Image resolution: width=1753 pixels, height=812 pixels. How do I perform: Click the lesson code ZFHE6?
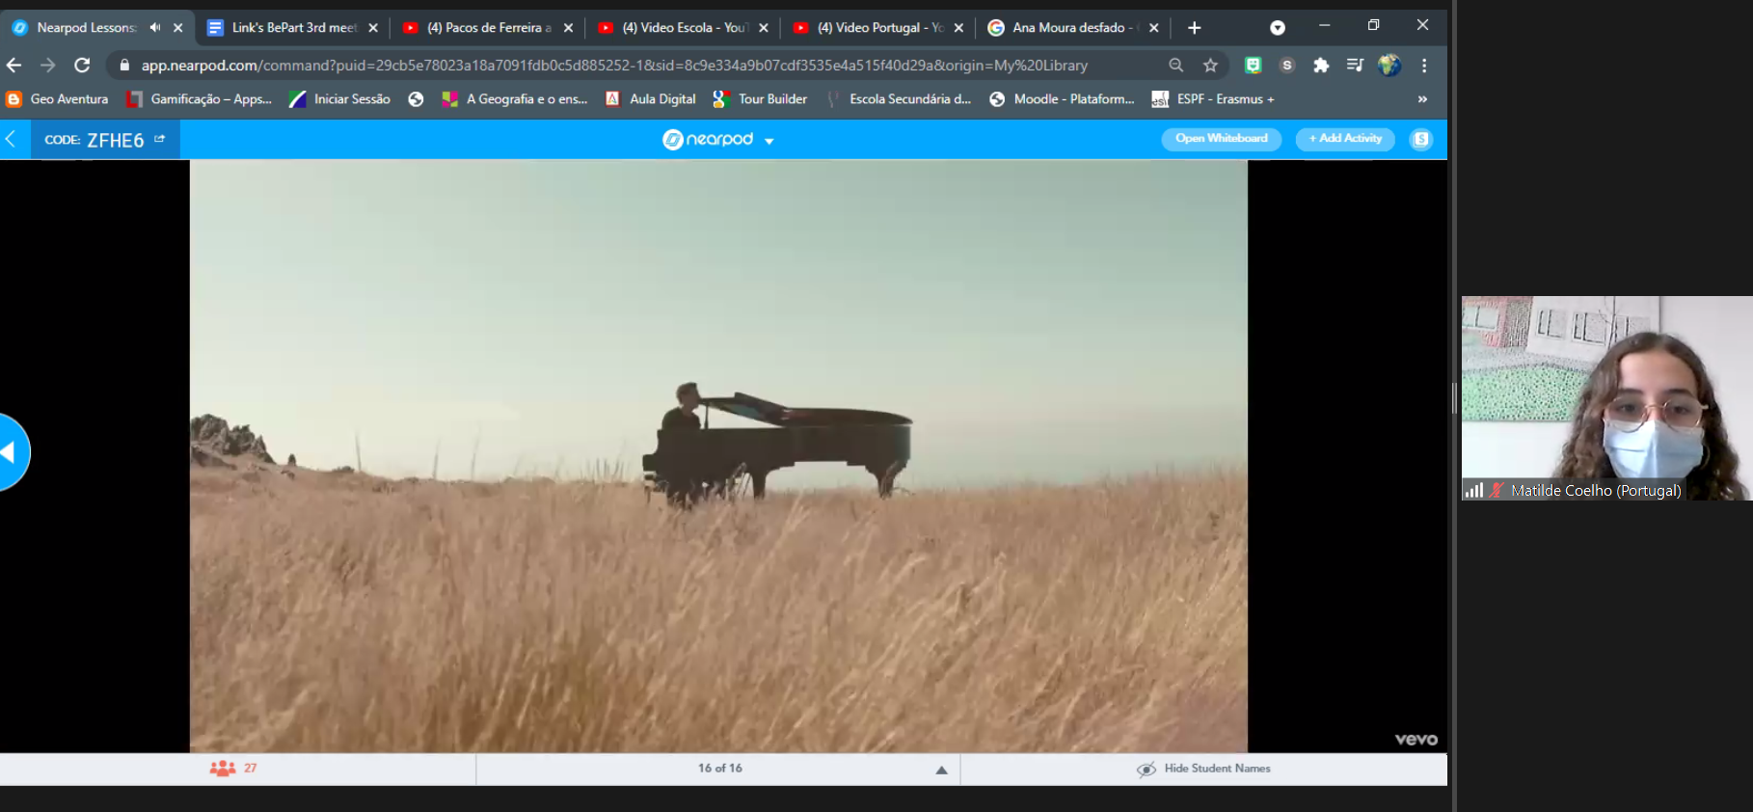point(115,140)
